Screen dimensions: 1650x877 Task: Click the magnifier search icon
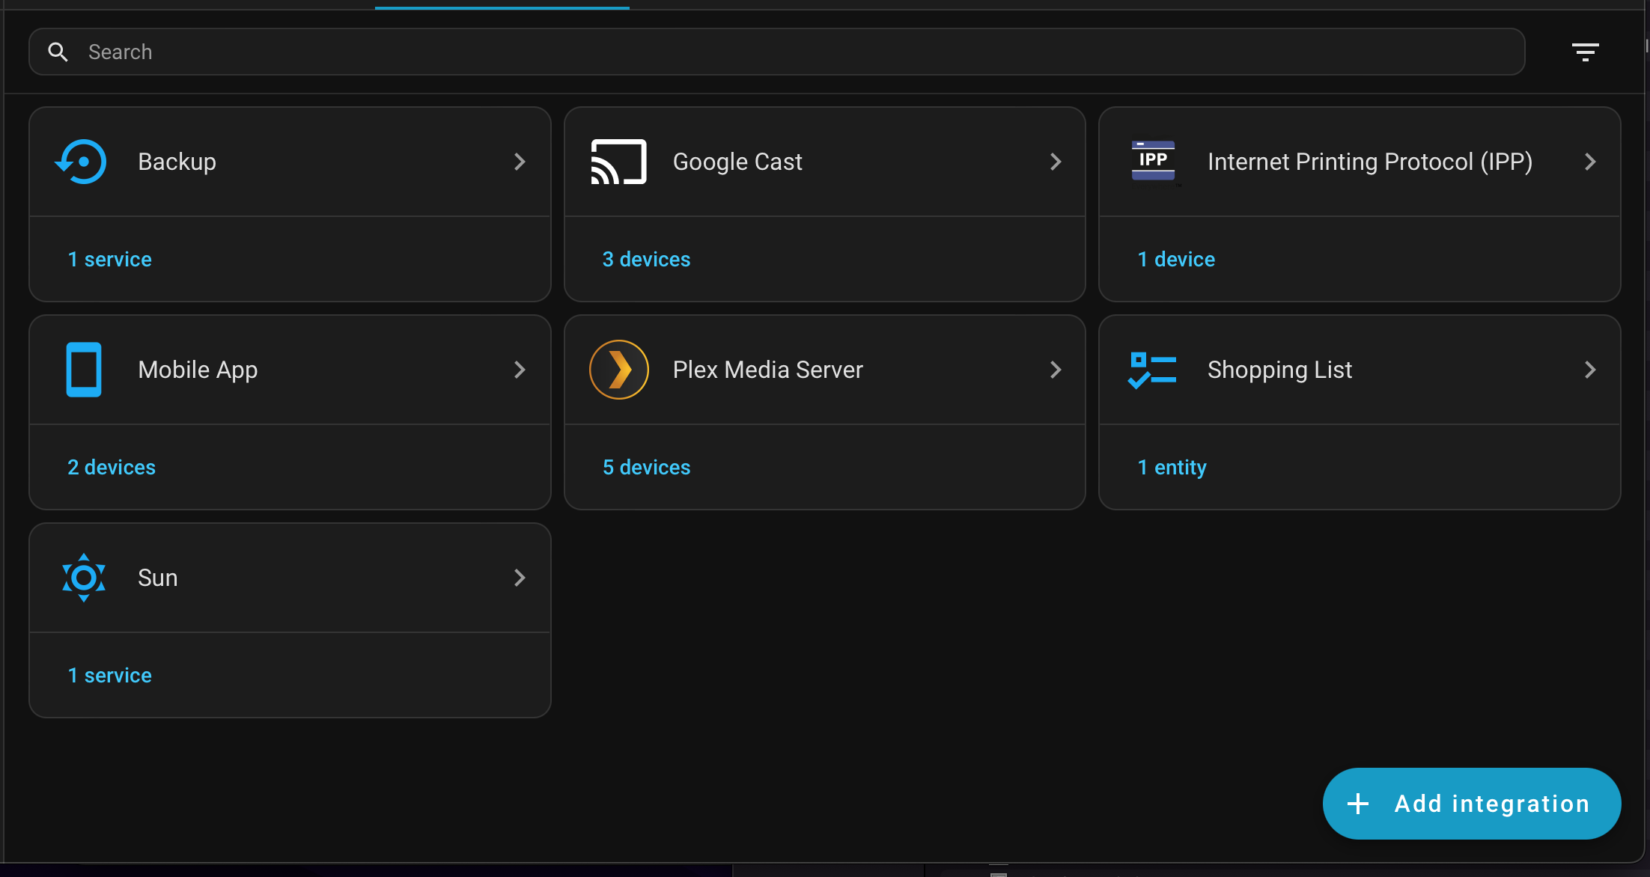[x=58, y=52]
